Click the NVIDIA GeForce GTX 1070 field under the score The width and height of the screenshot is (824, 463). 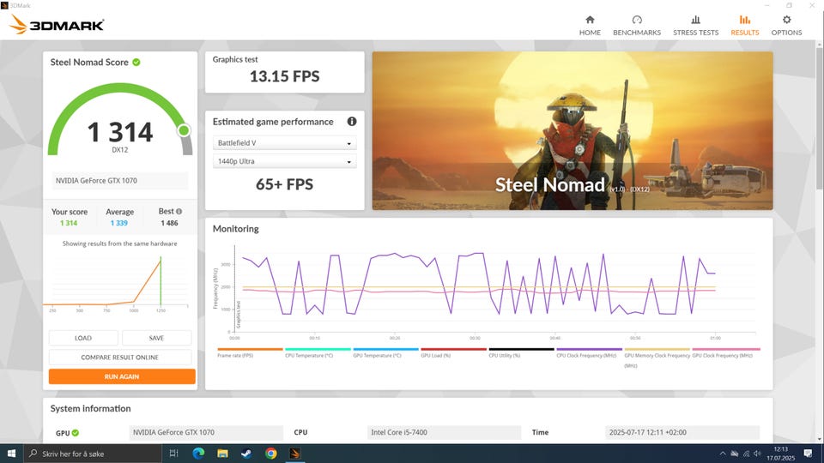120,181
